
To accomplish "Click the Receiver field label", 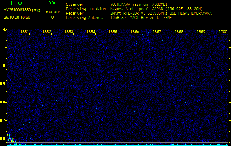I will tap(75, 14).
